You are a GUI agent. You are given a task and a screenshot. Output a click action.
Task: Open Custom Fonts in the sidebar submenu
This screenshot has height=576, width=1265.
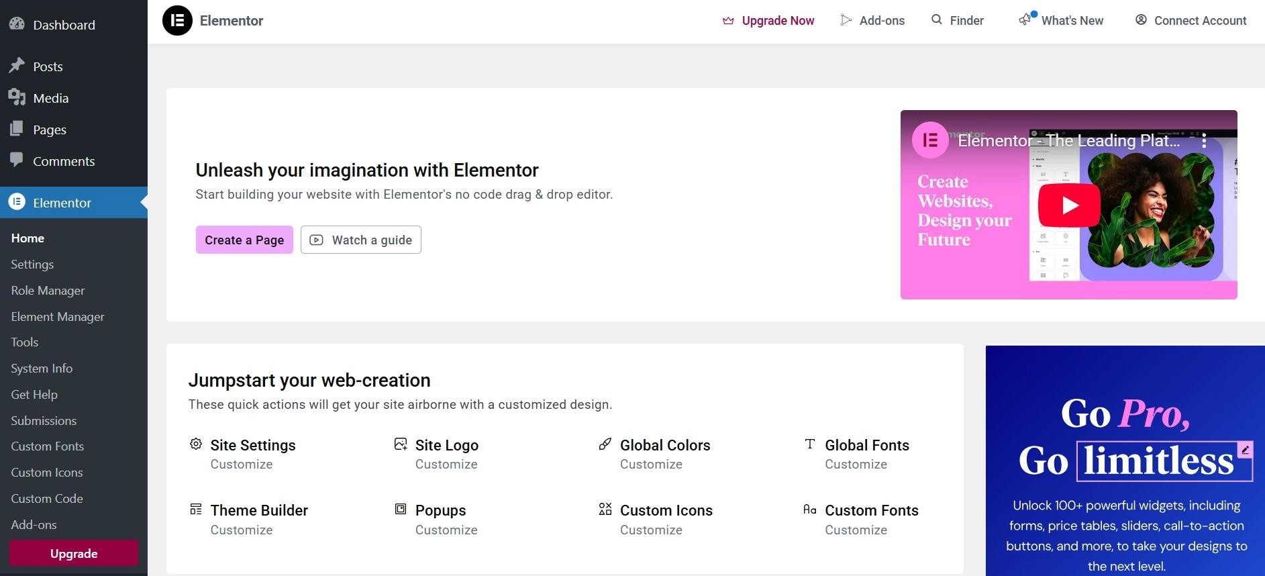coord(48,446)
